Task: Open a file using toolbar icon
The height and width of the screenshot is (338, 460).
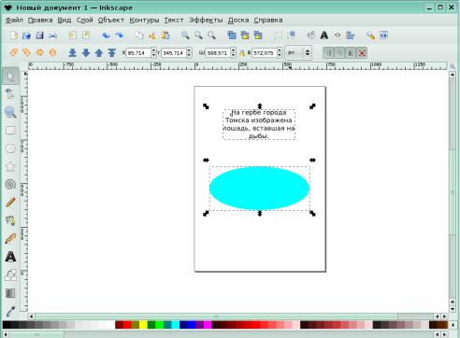Action: (27, 35)
